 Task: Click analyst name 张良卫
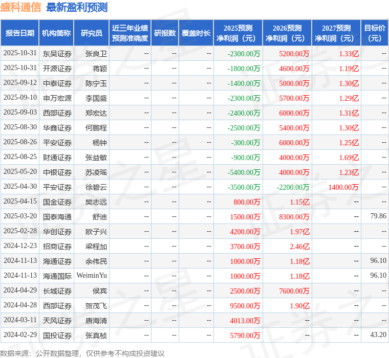[96, 53]
